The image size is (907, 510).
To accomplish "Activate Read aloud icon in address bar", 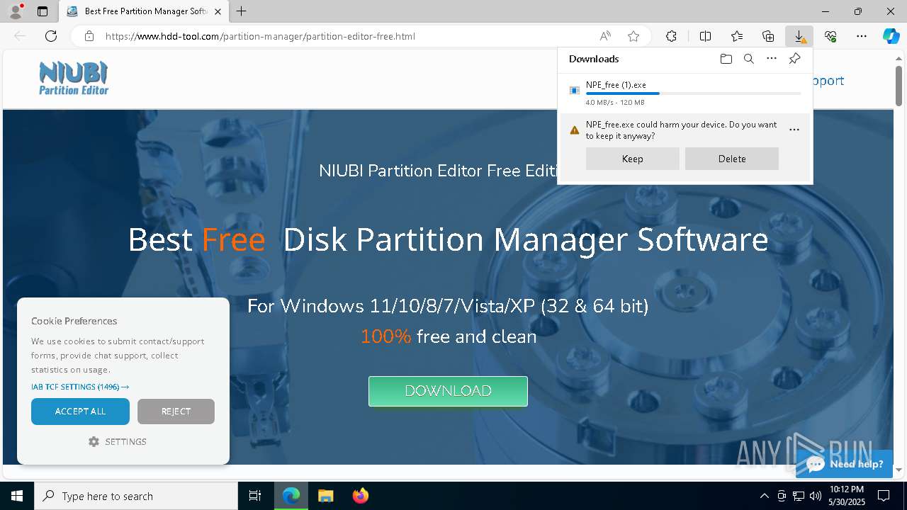I will (605, 36).
